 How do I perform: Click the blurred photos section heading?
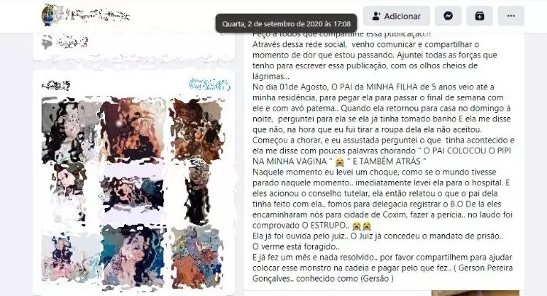[x=56, y=85]
